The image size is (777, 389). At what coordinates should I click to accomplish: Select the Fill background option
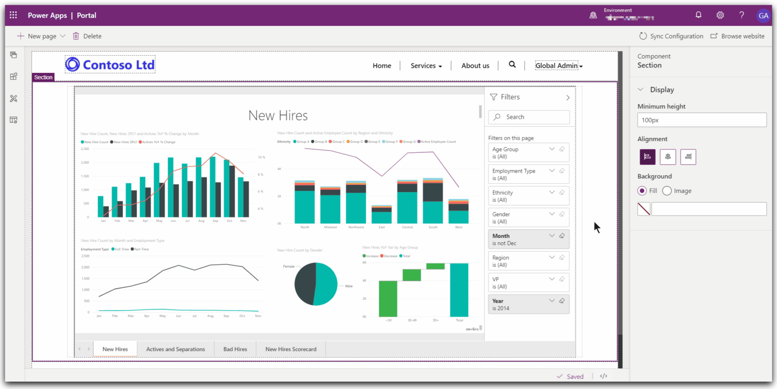coord(642,191)
